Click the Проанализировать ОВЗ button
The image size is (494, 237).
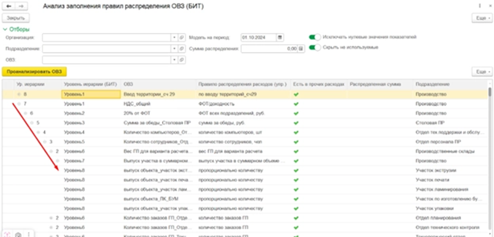(x=34, y=72)
